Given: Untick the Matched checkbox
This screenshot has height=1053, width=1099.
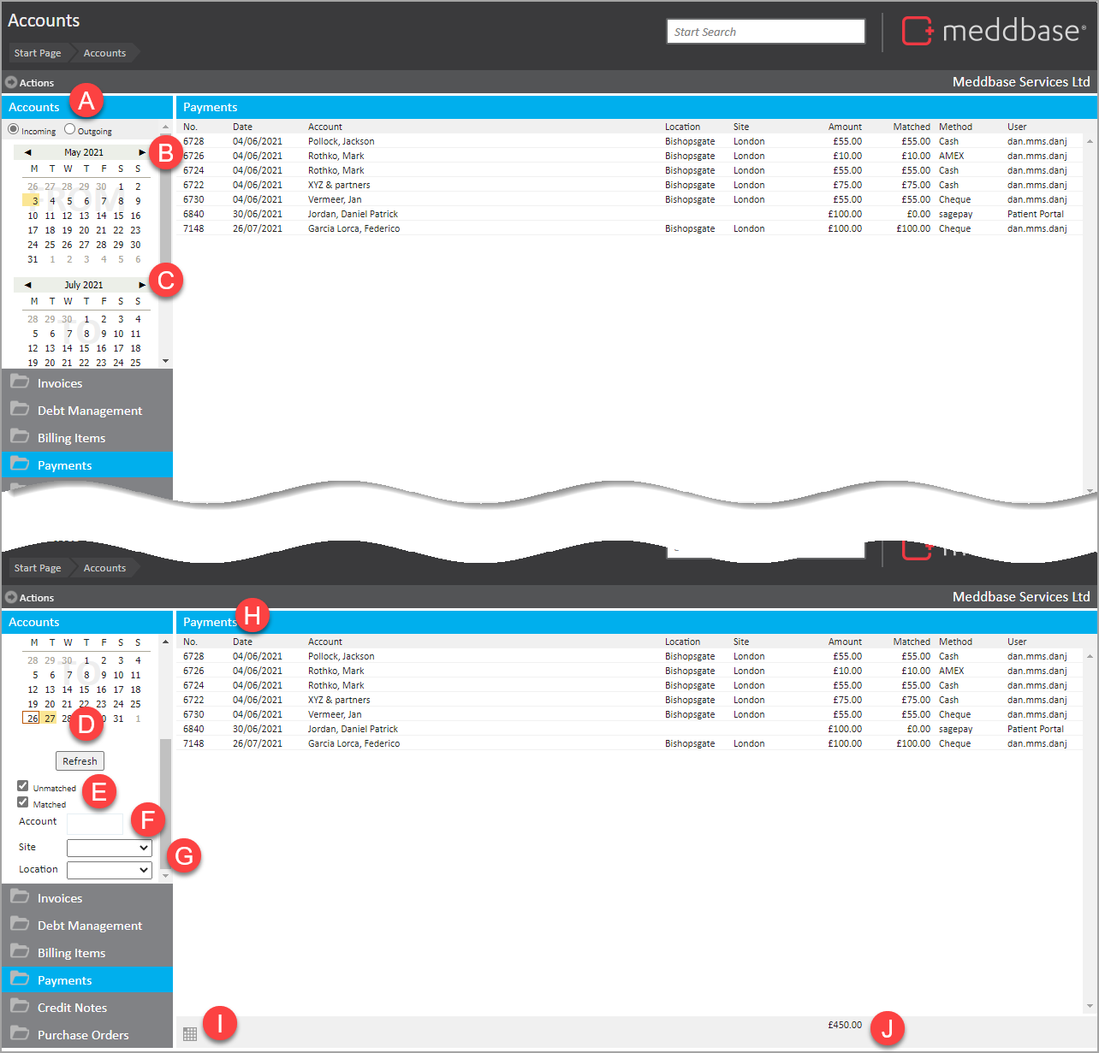Looking at the screenshot, I should point(23,802).
